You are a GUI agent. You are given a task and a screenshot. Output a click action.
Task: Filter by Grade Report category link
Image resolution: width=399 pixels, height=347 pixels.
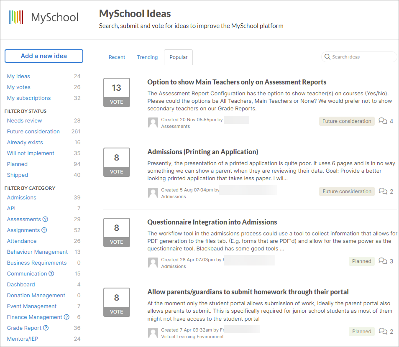point(24,328)
